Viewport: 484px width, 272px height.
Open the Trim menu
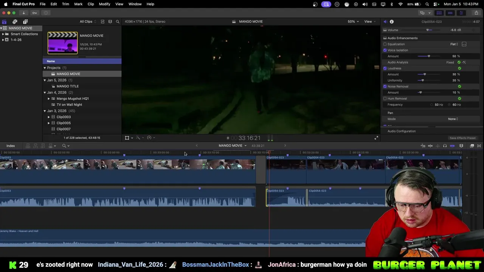pos(65,4)
